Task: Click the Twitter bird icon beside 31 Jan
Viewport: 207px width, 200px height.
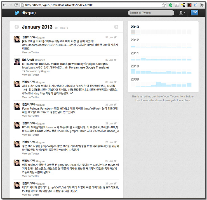Action: click(115, 37)
